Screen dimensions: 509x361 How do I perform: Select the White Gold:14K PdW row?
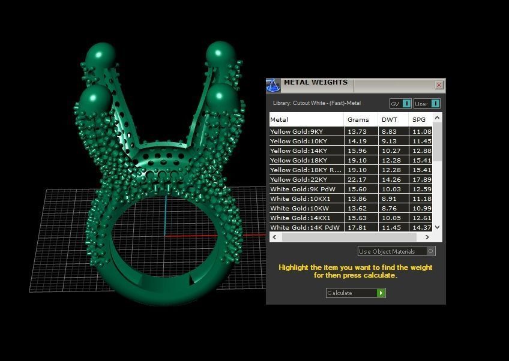point(351,227)
